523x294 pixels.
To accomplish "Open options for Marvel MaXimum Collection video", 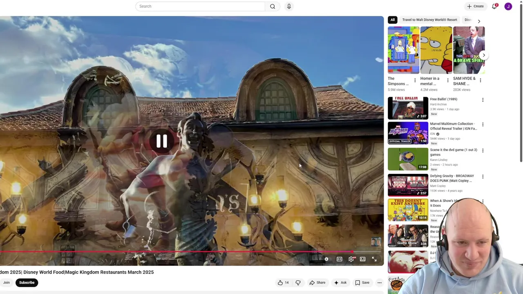I will (483, 125).
